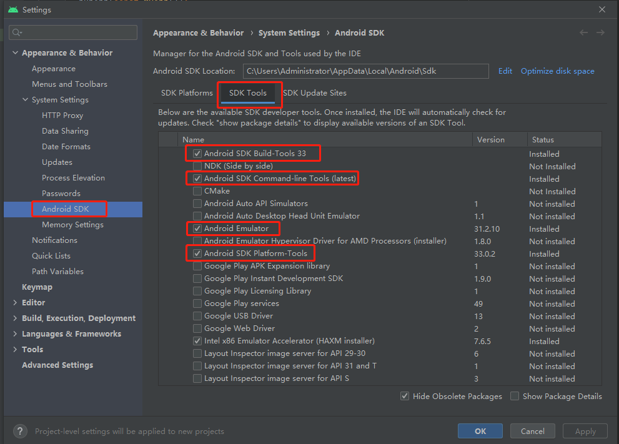Check the Google USB Driver box
This screenshot has height=444, width=619.
(x=197, y=316)
